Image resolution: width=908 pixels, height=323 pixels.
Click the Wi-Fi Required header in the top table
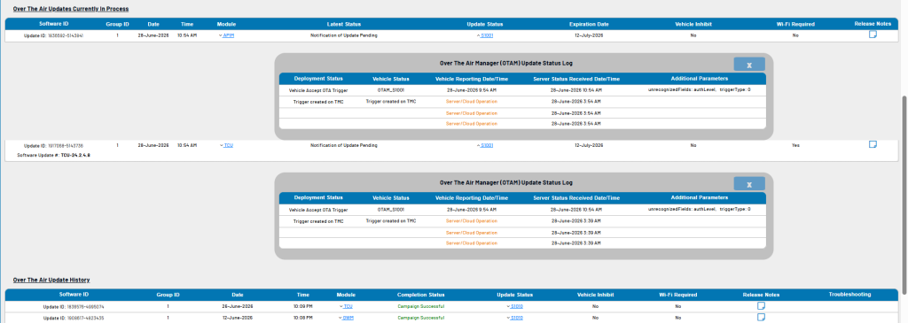795,24
